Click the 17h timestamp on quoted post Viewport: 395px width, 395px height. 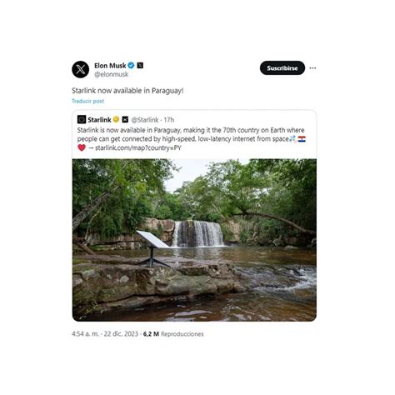[x=169, y=120]
